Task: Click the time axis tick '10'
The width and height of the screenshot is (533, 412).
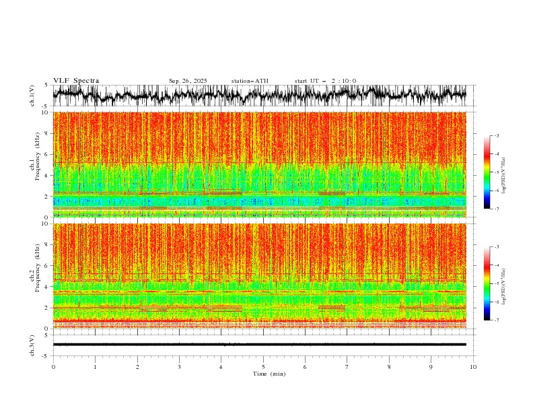Action: [x=473, y=367]
